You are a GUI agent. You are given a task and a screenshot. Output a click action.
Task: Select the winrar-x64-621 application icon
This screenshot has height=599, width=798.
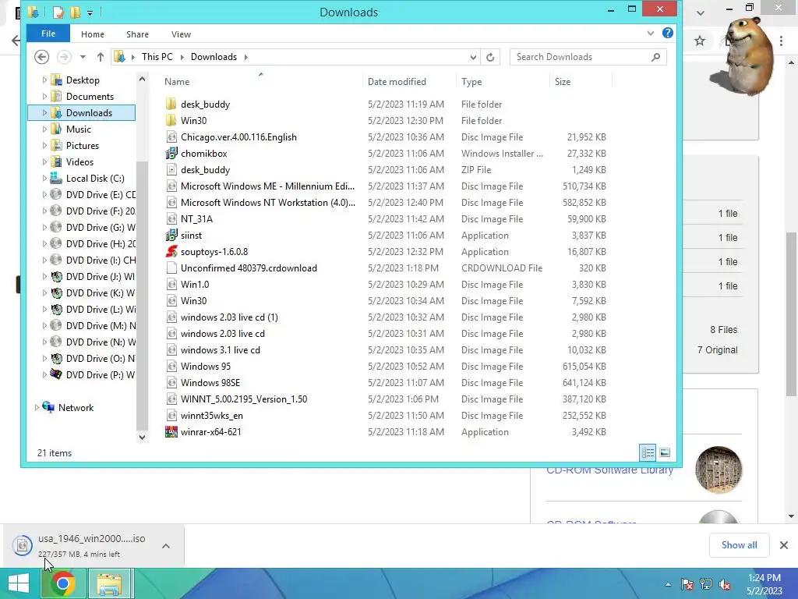tap(171, 432)
